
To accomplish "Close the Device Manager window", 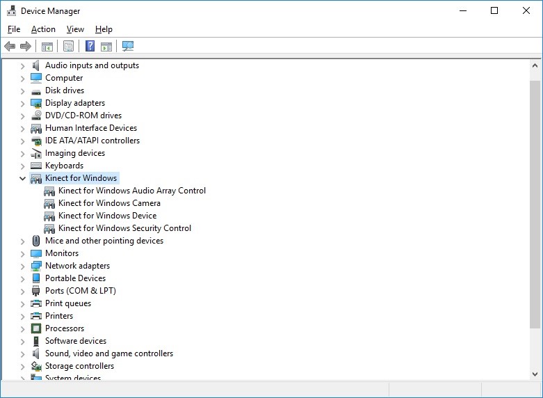I will click(526, 10).
